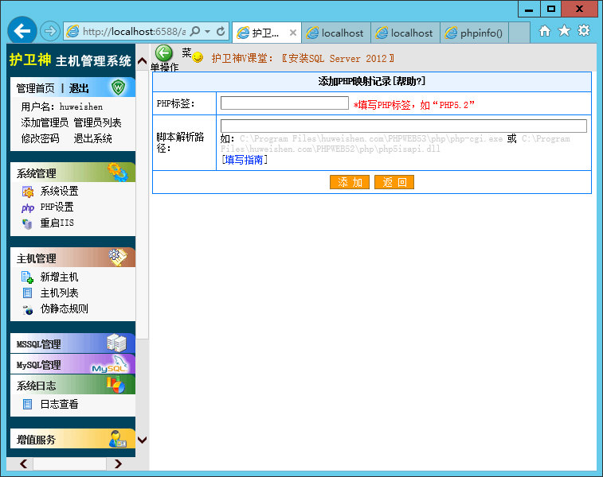This screenshot has height=477, width=603.
Task: Open 日志查看 menu item
Action: coord(59,404)
